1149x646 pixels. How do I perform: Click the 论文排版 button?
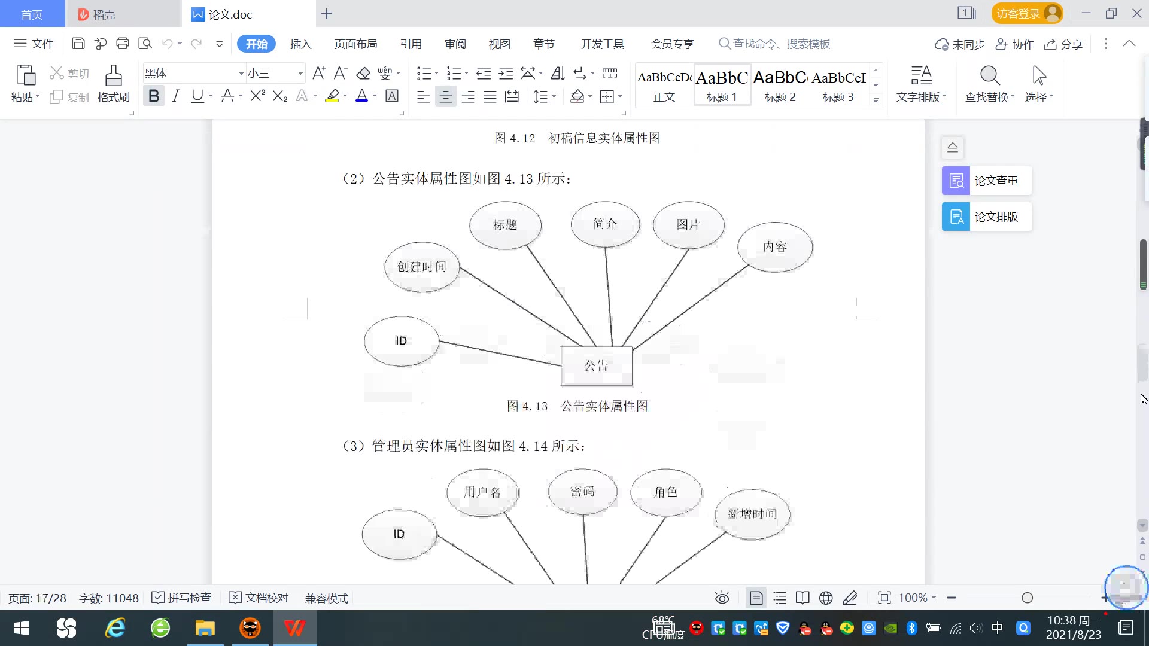[986, 217]
